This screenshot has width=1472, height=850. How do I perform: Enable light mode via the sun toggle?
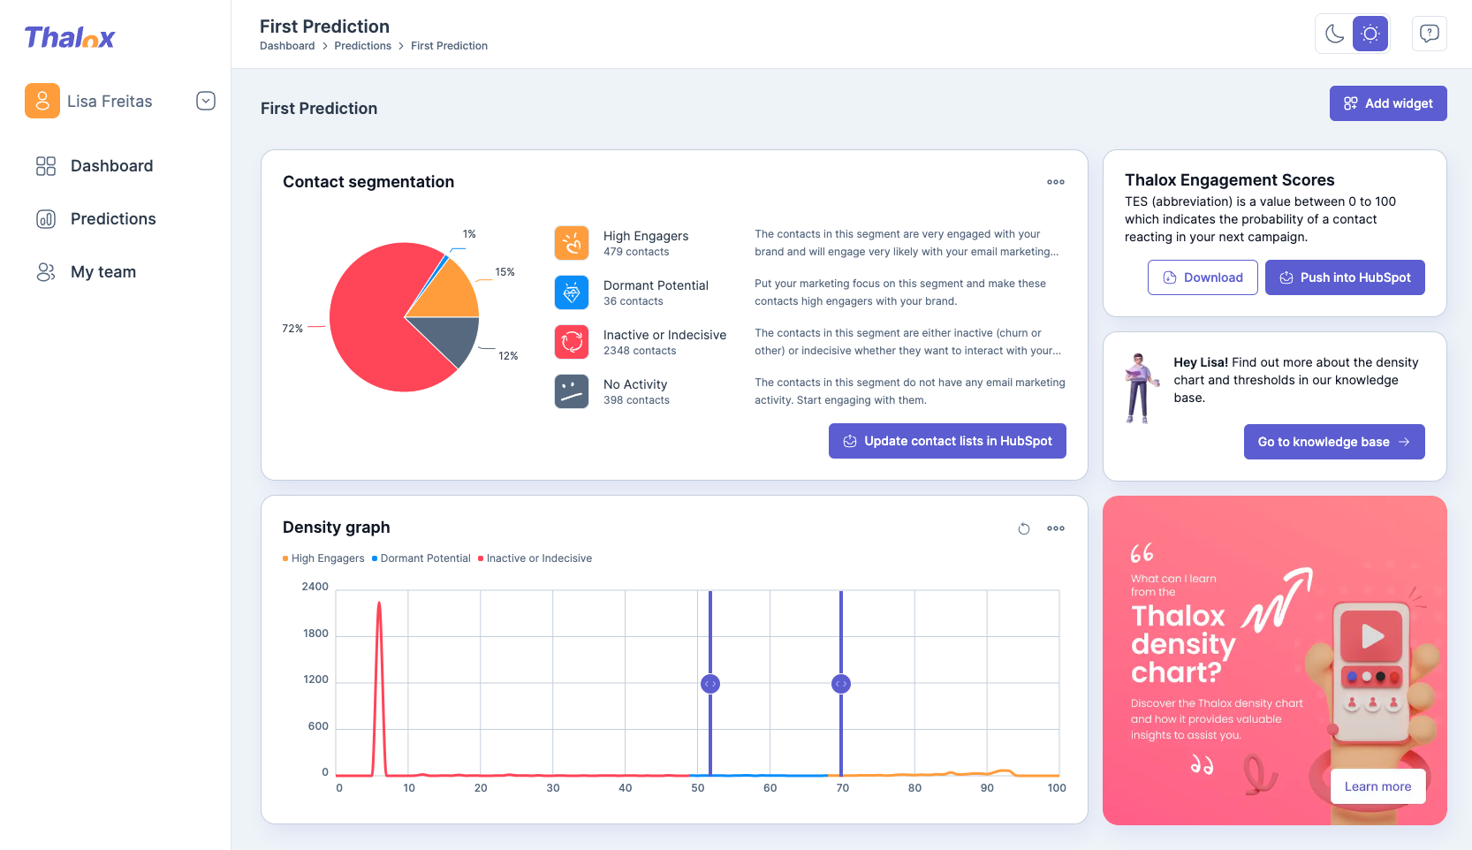[1370, 33]
